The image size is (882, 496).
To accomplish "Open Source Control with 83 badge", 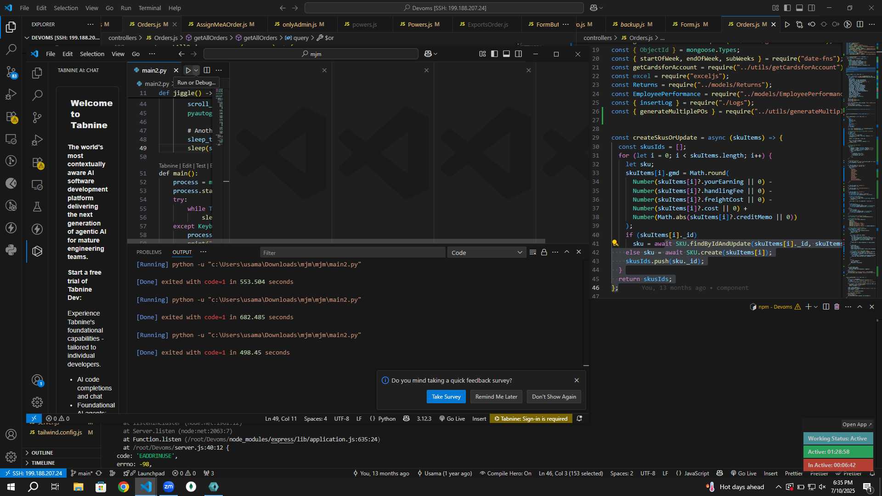I will coord(11,72).
